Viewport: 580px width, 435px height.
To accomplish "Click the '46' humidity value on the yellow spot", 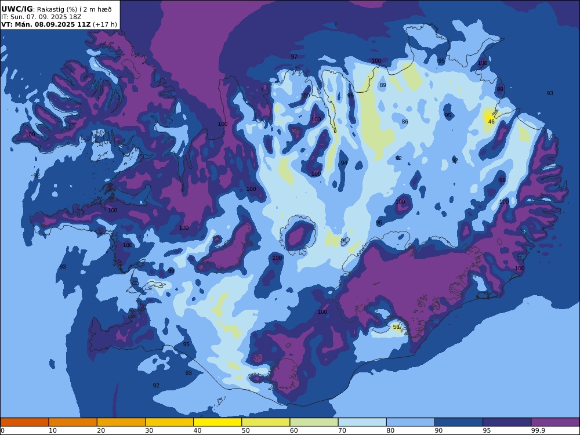I will [491, 121].
